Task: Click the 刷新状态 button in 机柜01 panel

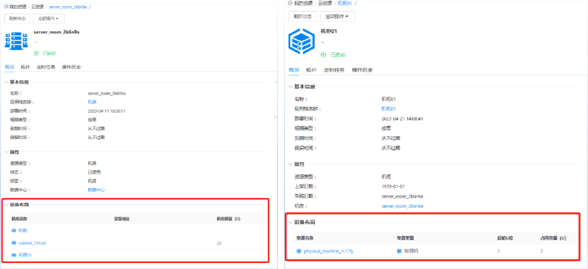Action: pyautogui.click(x=303, y=16)
